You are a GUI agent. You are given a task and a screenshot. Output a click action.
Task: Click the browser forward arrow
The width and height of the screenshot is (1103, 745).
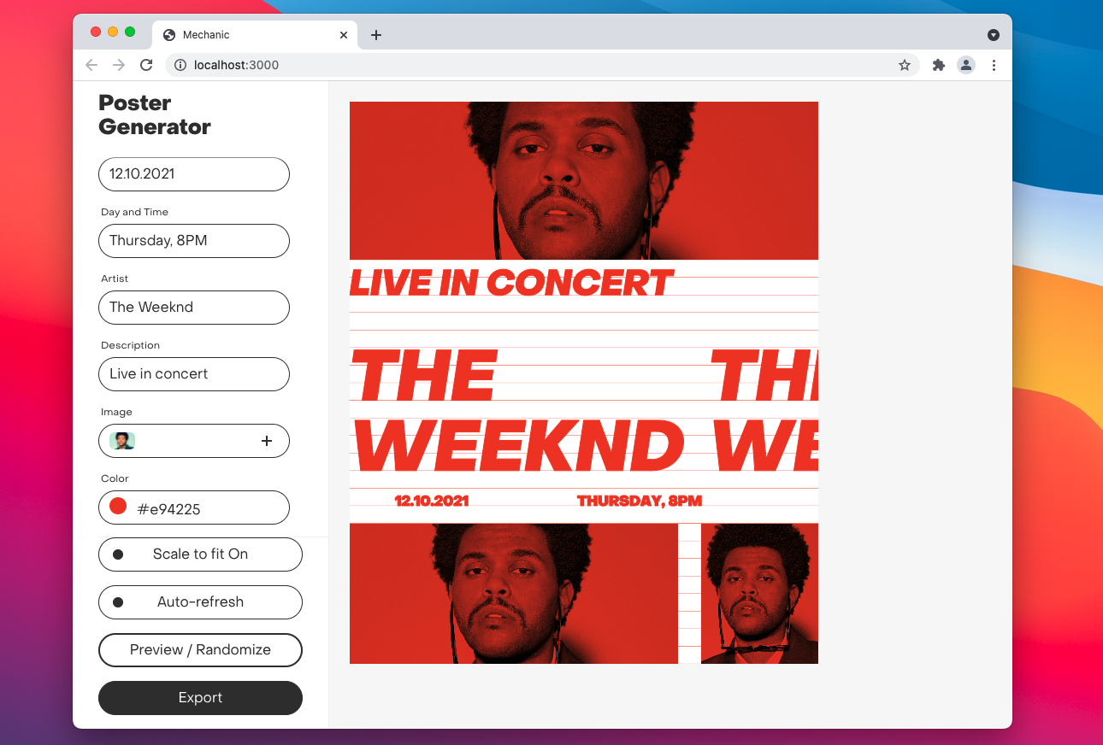point(119,65)
